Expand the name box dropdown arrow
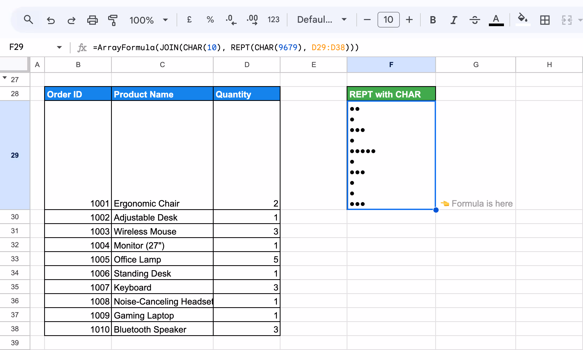The width and height of the screenshot is (583, 350). [59, 48]
